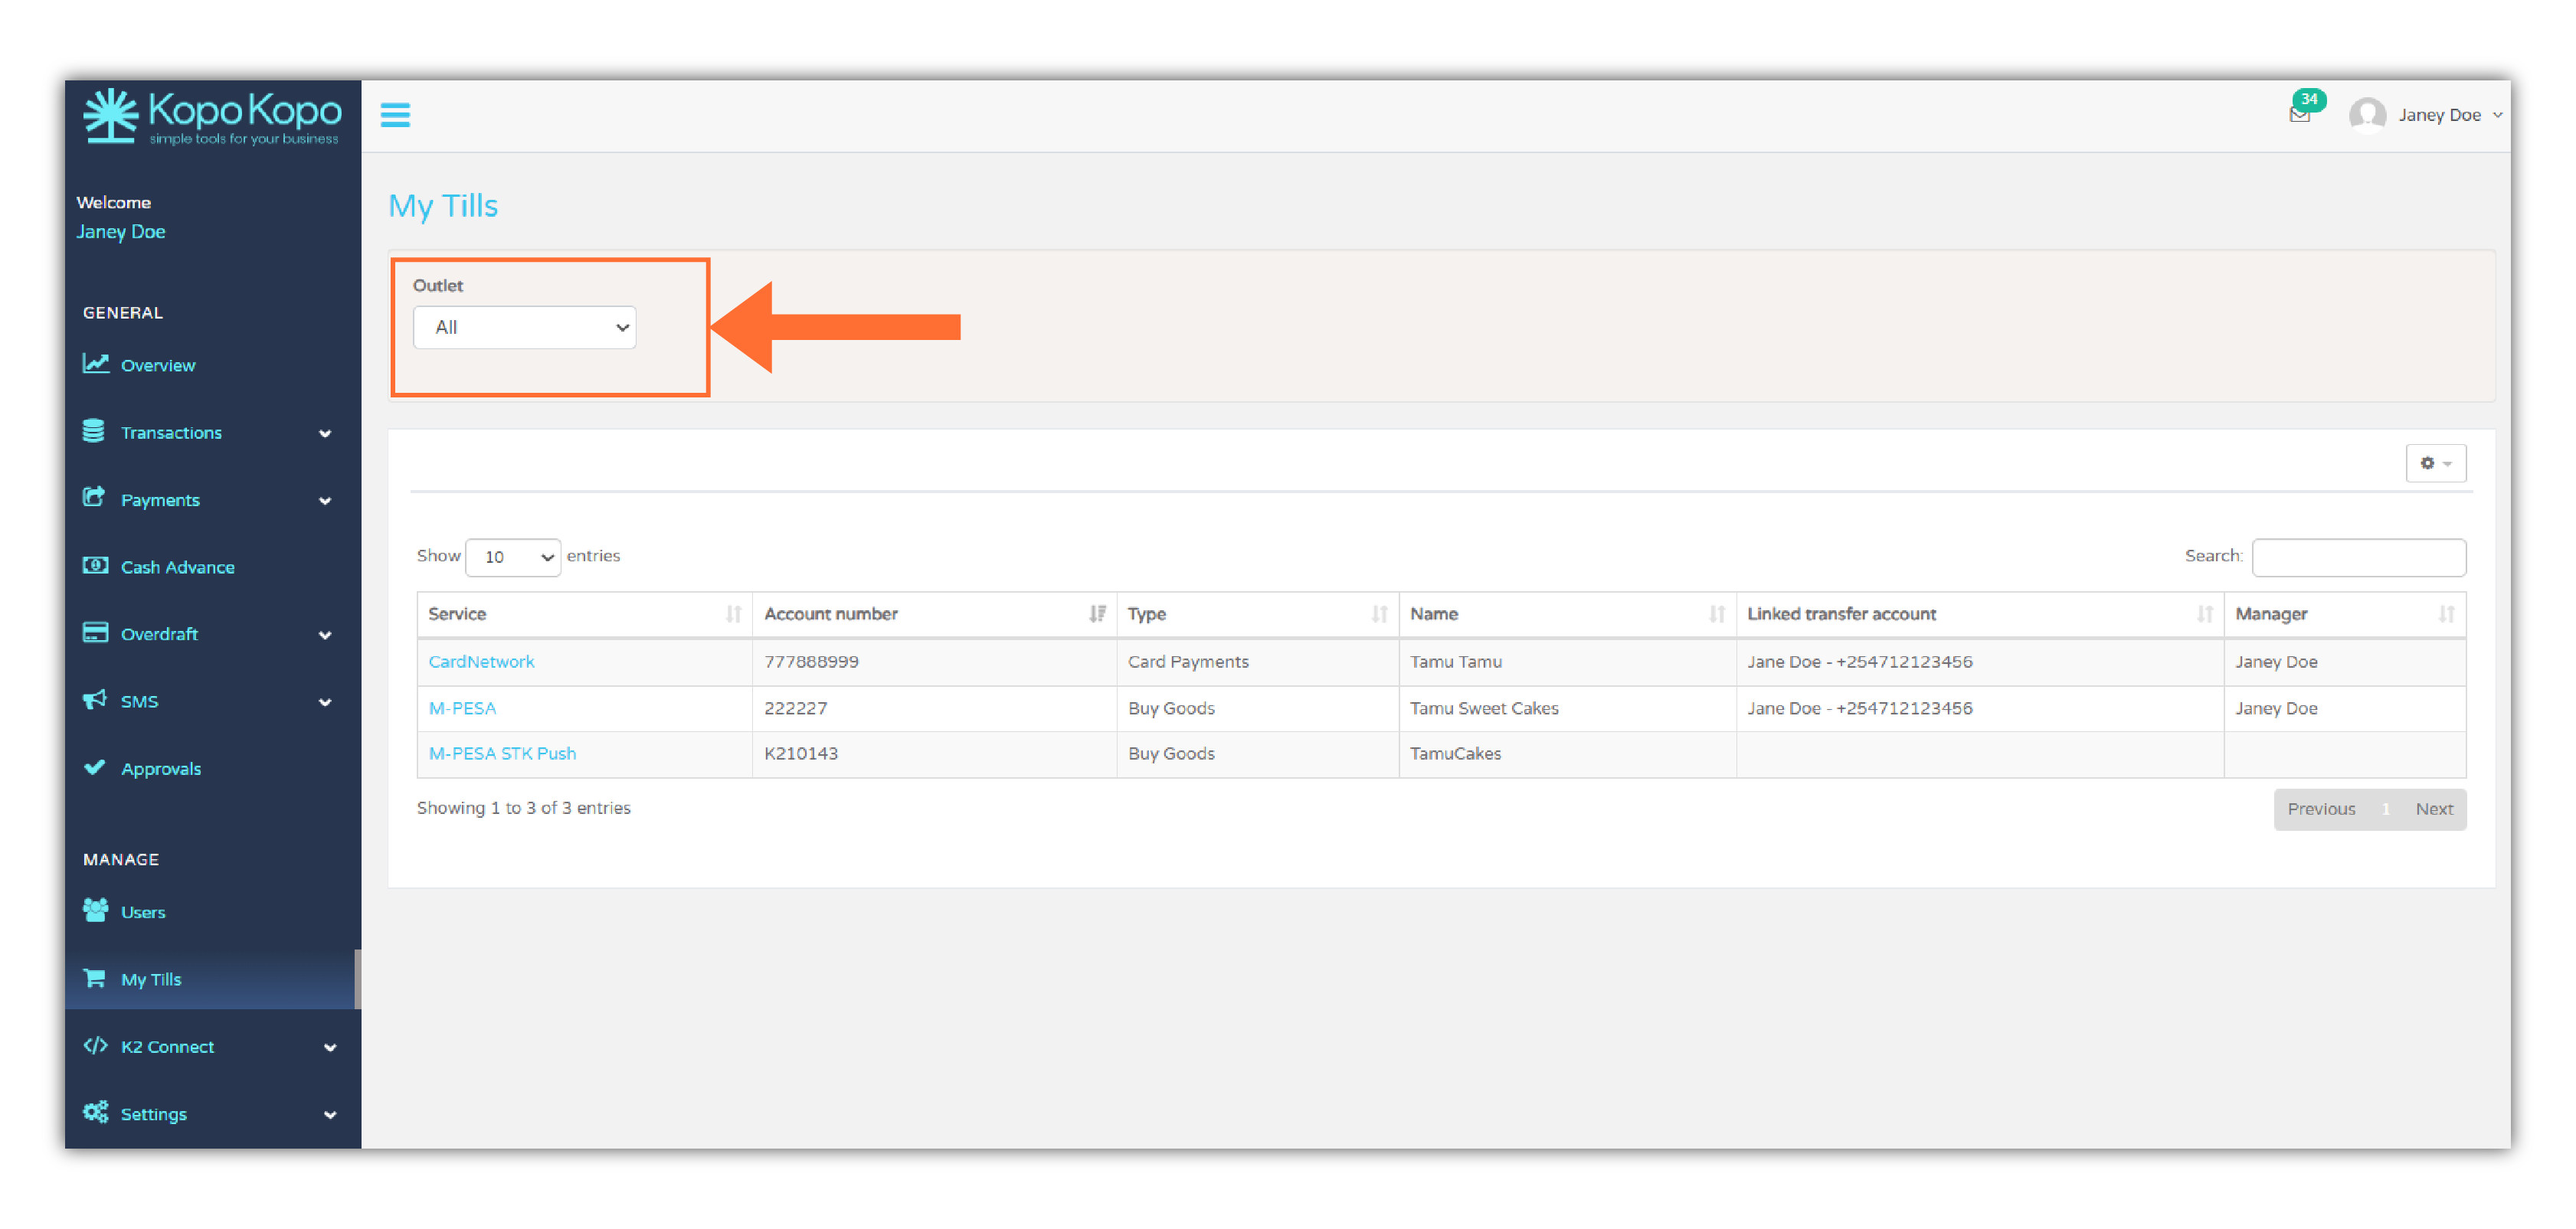The height and width of the screenshot is (1229, 2576).
Task: Open Cash Advance page
Action: [177, 567]
